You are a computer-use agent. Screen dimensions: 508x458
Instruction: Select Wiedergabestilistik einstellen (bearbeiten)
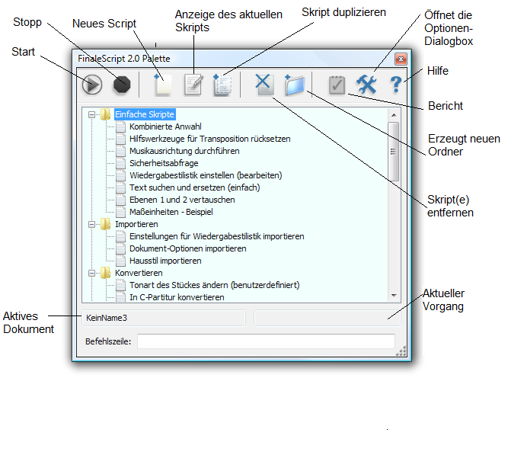tap(206, 175)
